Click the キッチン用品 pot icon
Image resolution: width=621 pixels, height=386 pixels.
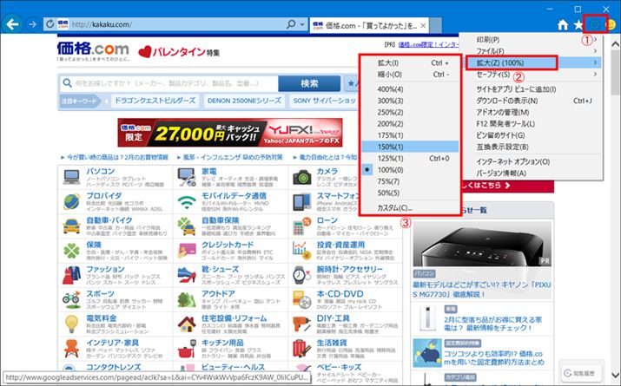(x=187, y=349)
